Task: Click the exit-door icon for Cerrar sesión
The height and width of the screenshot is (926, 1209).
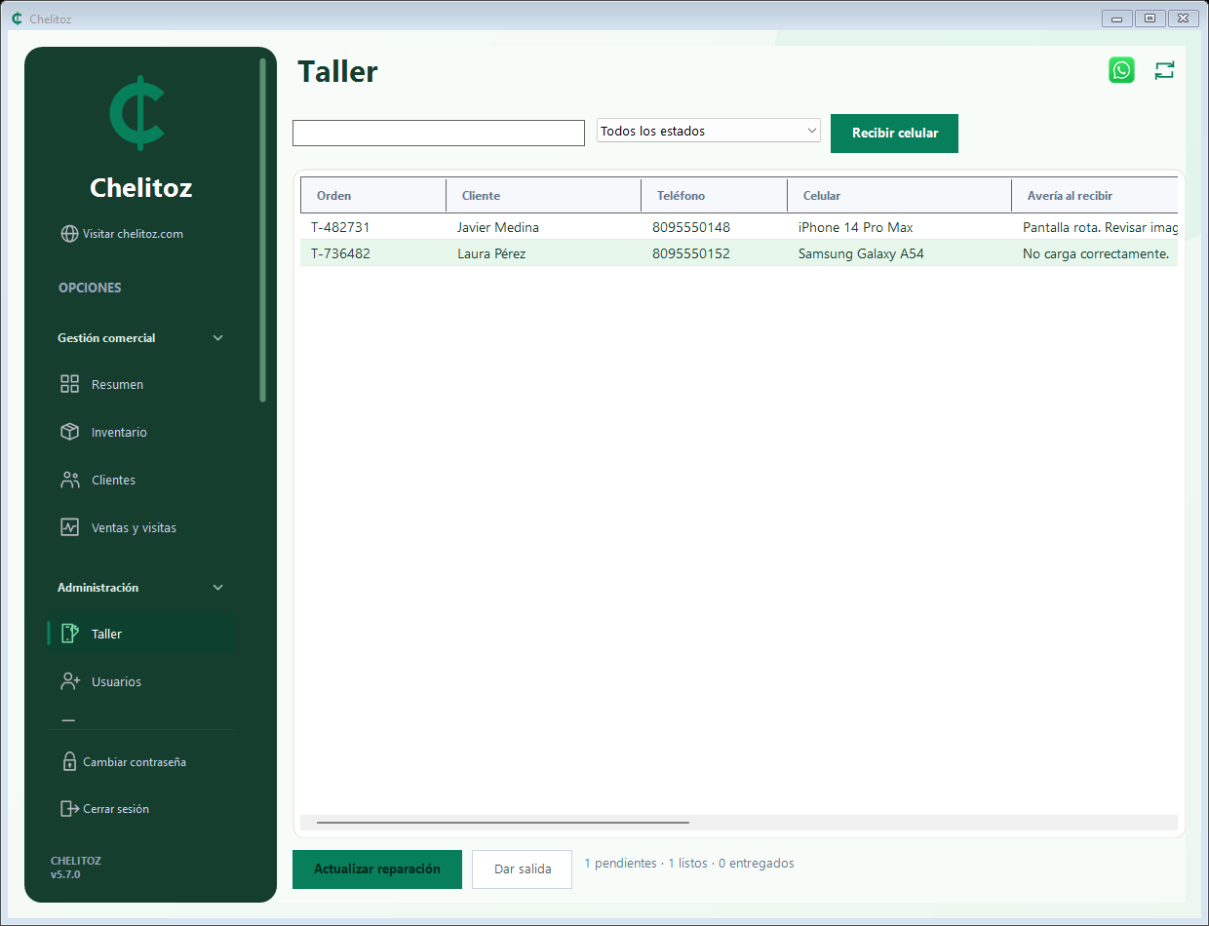Action: (69, 808)
